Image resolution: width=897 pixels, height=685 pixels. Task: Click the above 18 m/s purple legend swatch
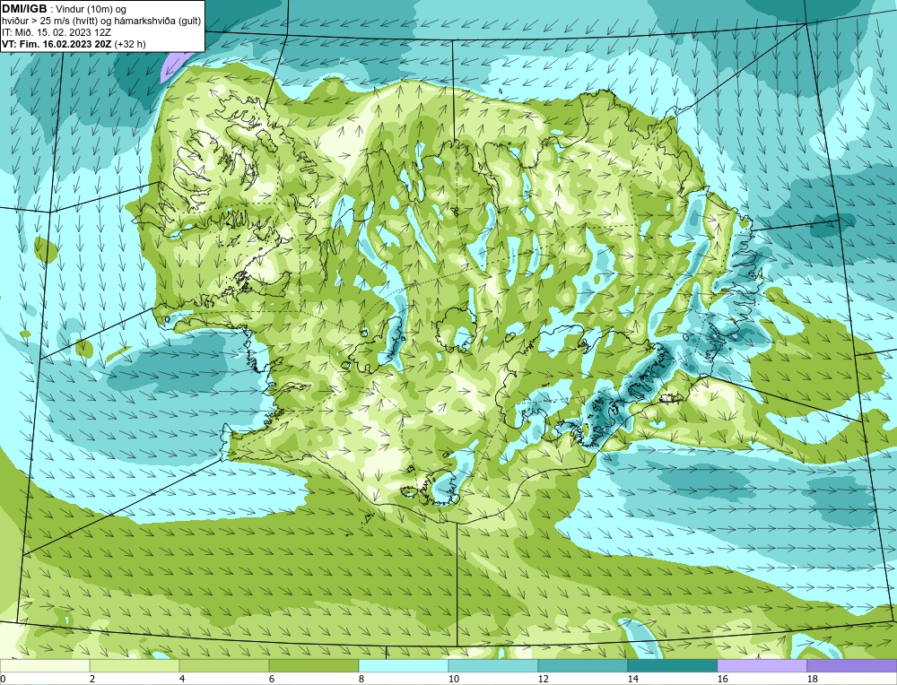click(852, 666)
